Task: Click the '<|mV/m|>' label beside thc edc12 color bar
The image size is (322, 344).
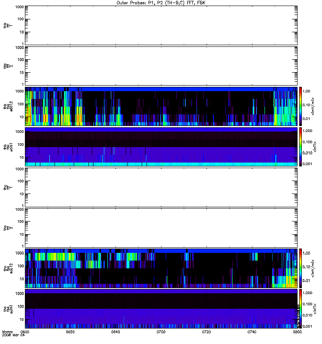Action: tap(313, 268)
